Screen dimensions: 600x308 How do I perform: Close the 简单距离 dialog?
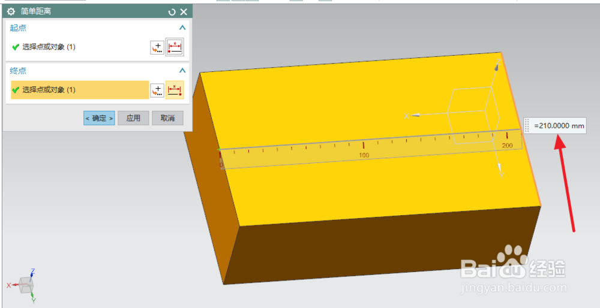click(184, 12)
